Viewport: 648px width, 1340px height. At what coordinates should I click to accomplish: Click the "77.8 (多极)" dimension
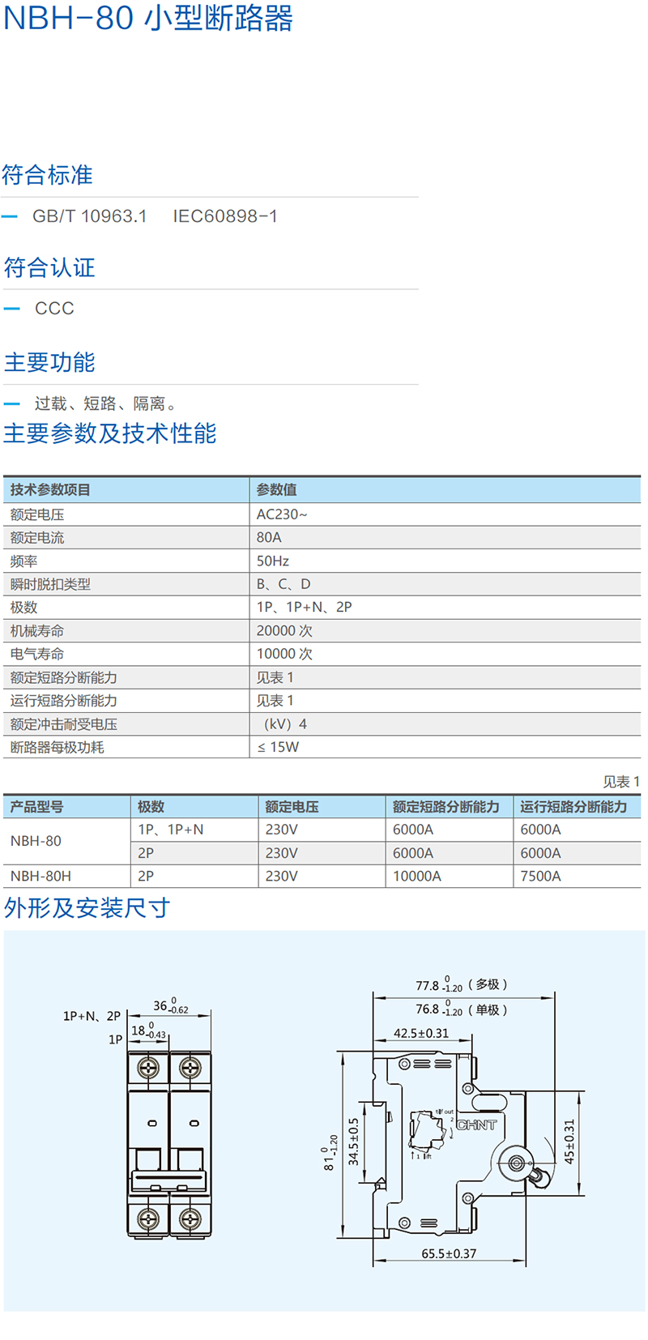click(462, 984)
